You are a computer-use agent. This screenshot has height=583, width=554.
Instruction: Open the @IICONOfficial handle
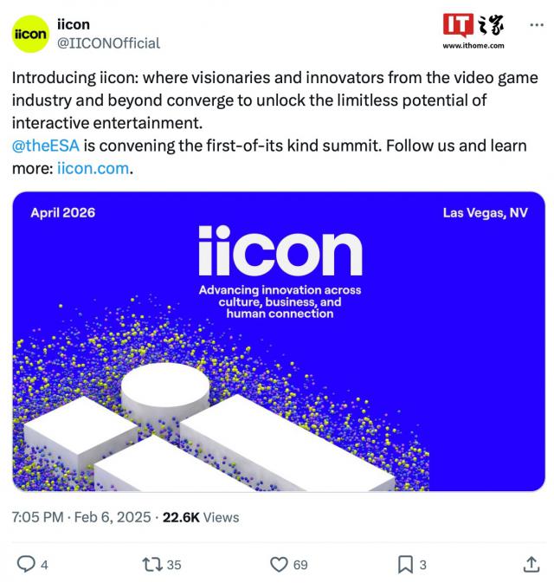coord(108,42)
